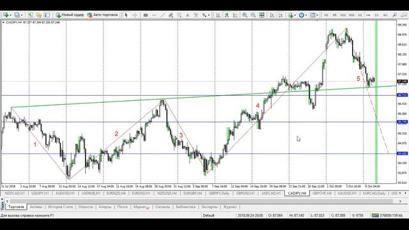This screenshot has height=230, width=409.
Task: Open the История Счета terminal tab
Action: pos(61,207)
